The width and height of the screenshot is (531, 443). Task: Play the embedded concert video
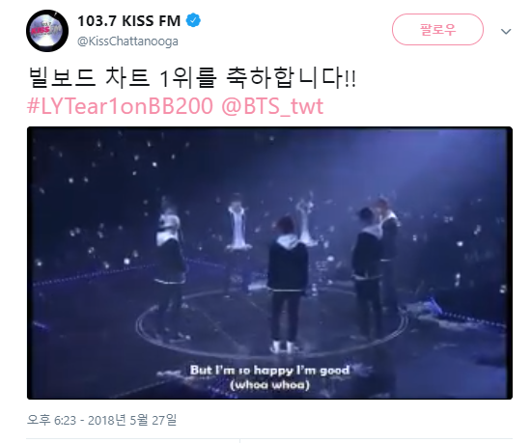tap(269, 263)
